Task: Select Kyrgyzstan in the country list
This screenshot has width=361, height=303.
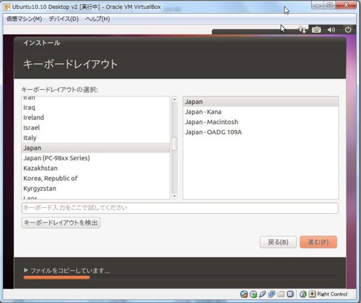Action: tap(96, 188)
